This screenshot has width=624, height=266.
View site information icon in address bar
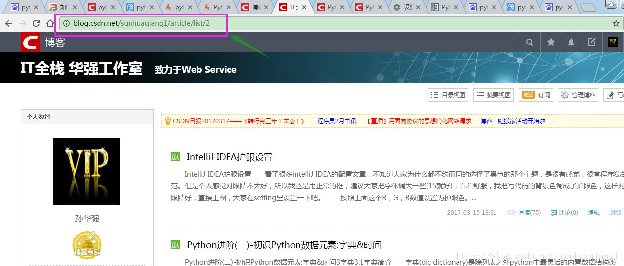click(66, 23)
